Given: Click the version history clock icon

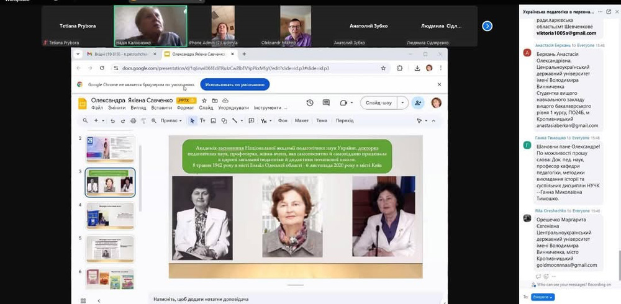Looking at the screenshot, I should pyautogui.click(x=310, y=103).
